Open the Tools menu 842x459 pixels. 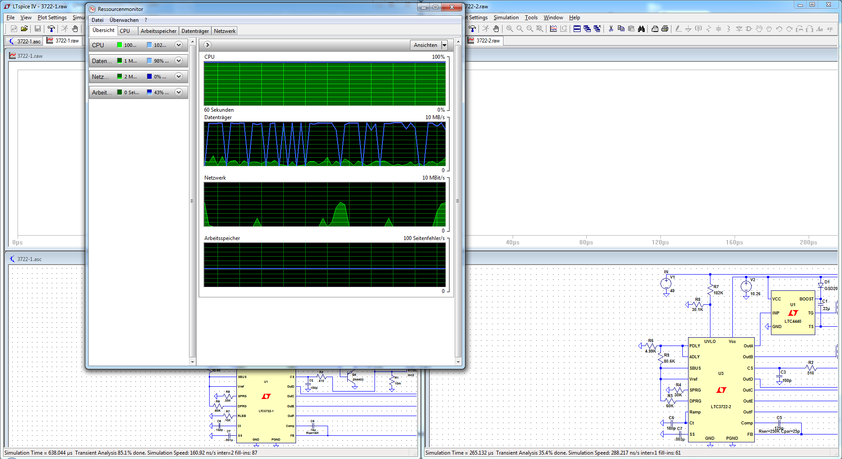tap(531, 18)
